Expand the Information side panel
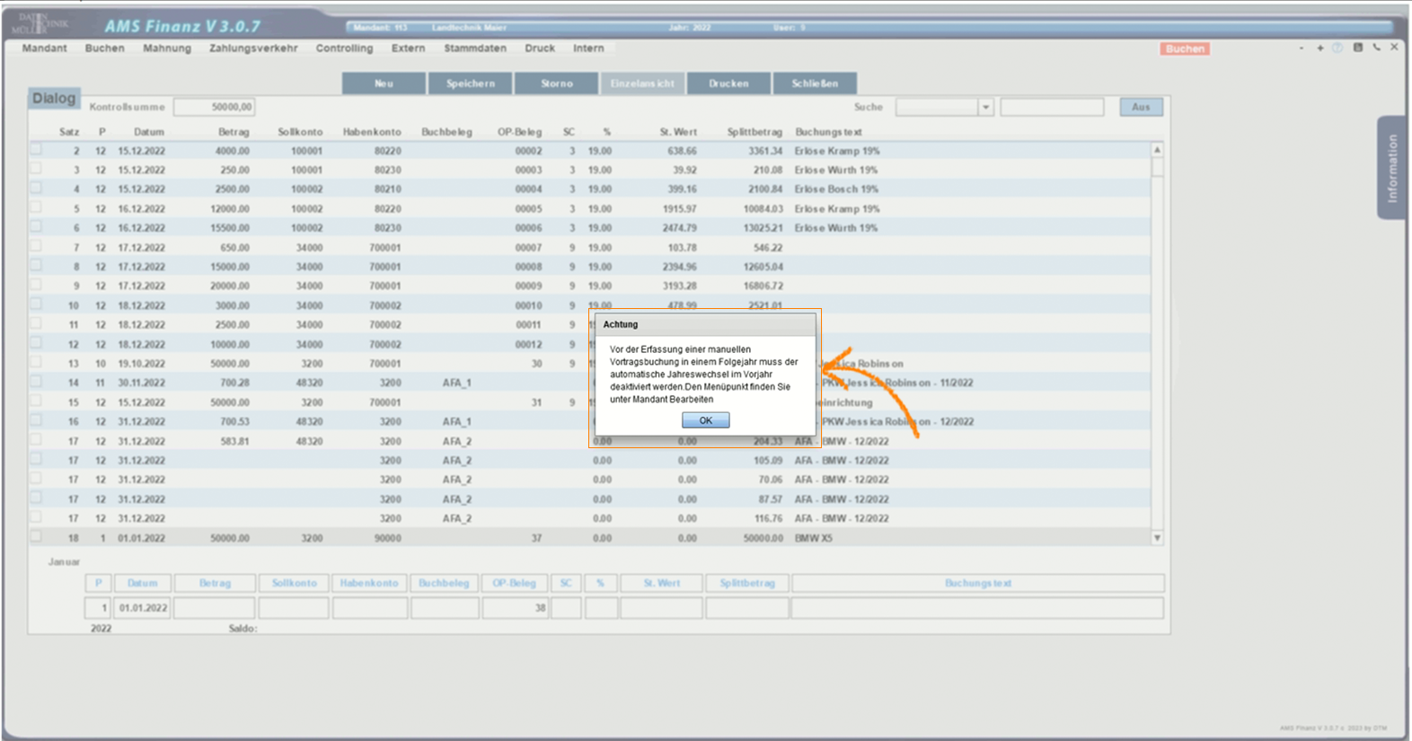Viewport: 1412px width, 741px height. (x=1391, y=168)
